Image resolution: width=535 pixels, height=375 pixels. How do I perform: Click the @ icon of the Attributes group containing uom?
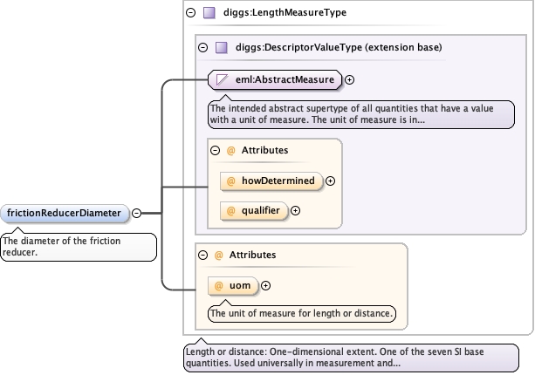(219, 255)
